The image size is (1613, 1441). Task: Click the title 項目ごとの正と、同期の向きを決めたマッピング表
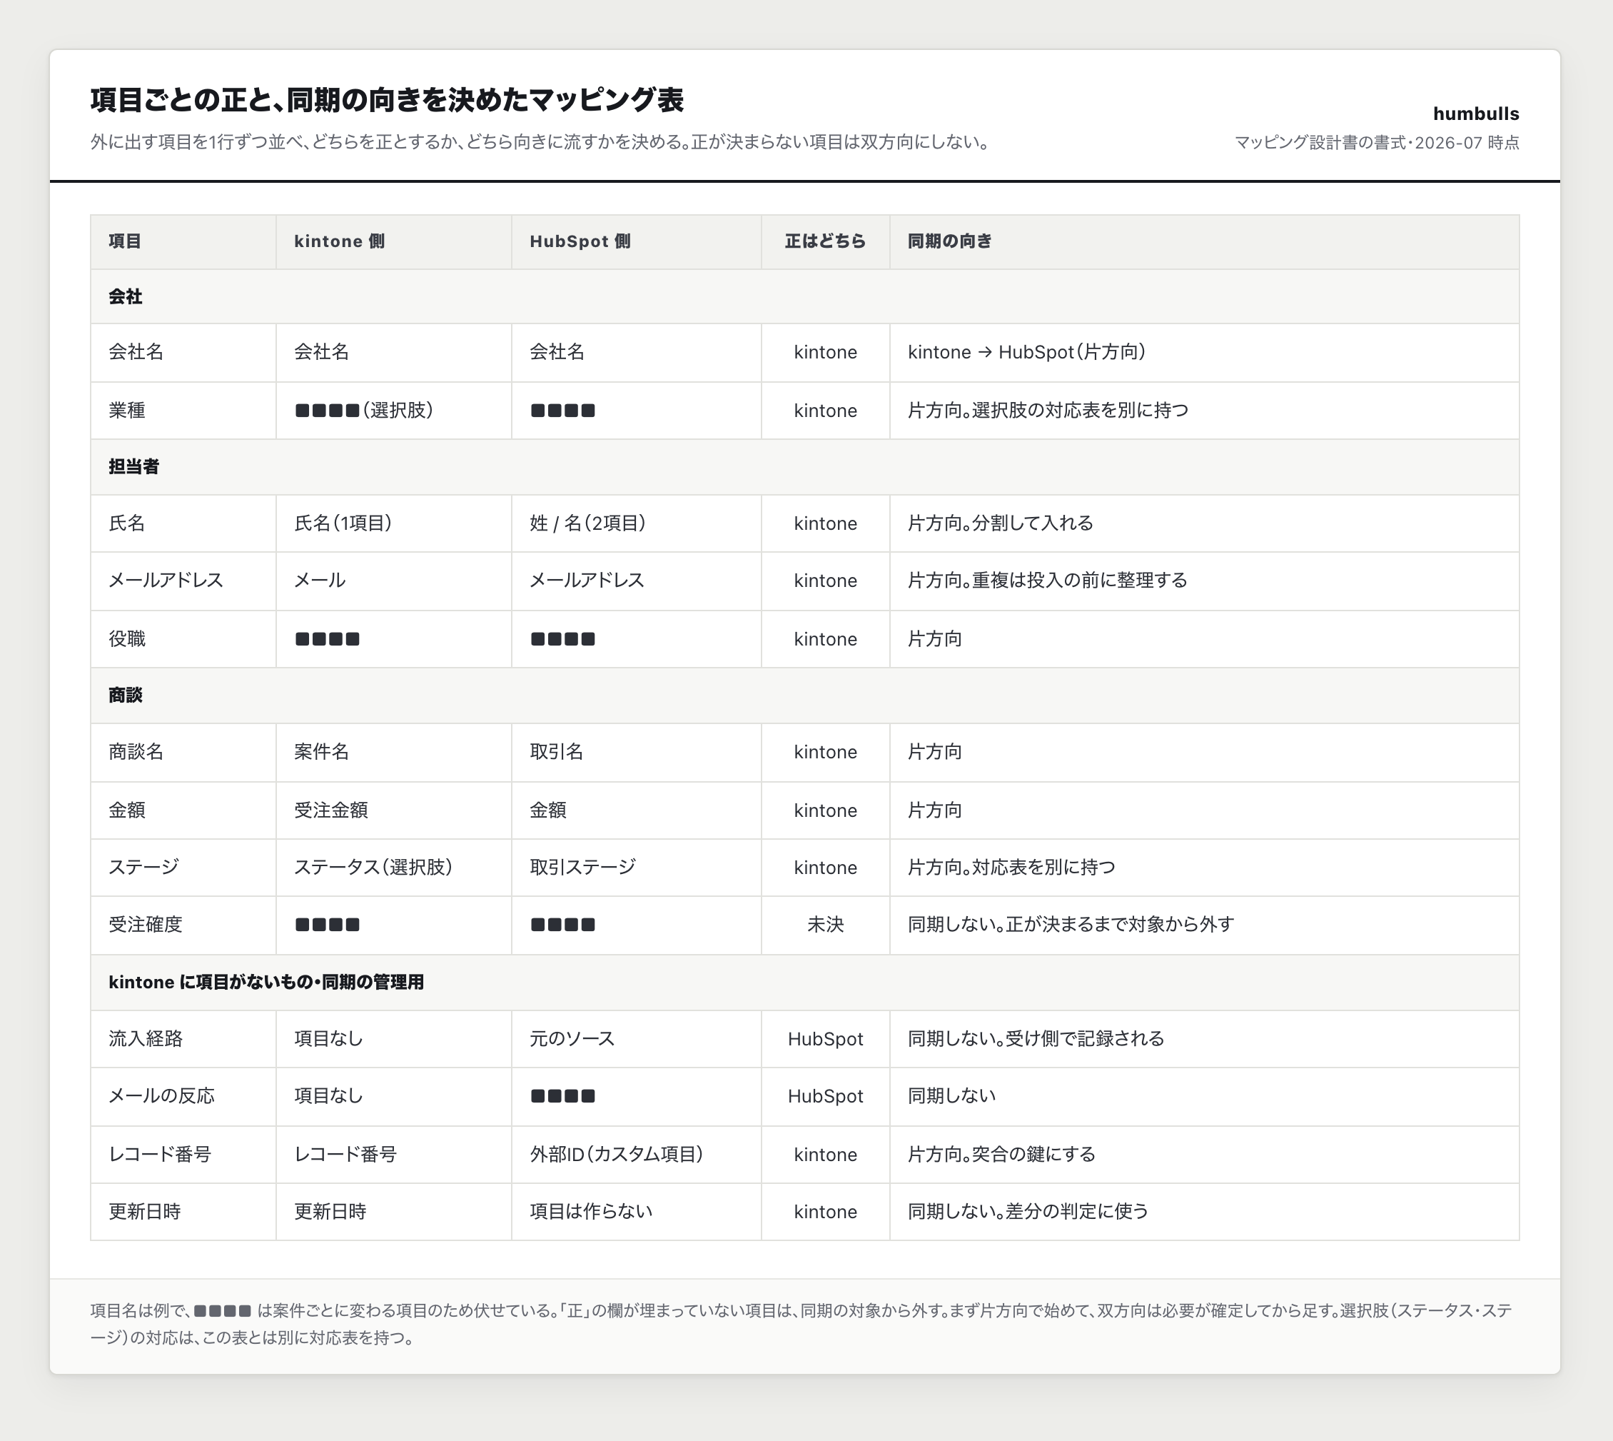[386, 100]
